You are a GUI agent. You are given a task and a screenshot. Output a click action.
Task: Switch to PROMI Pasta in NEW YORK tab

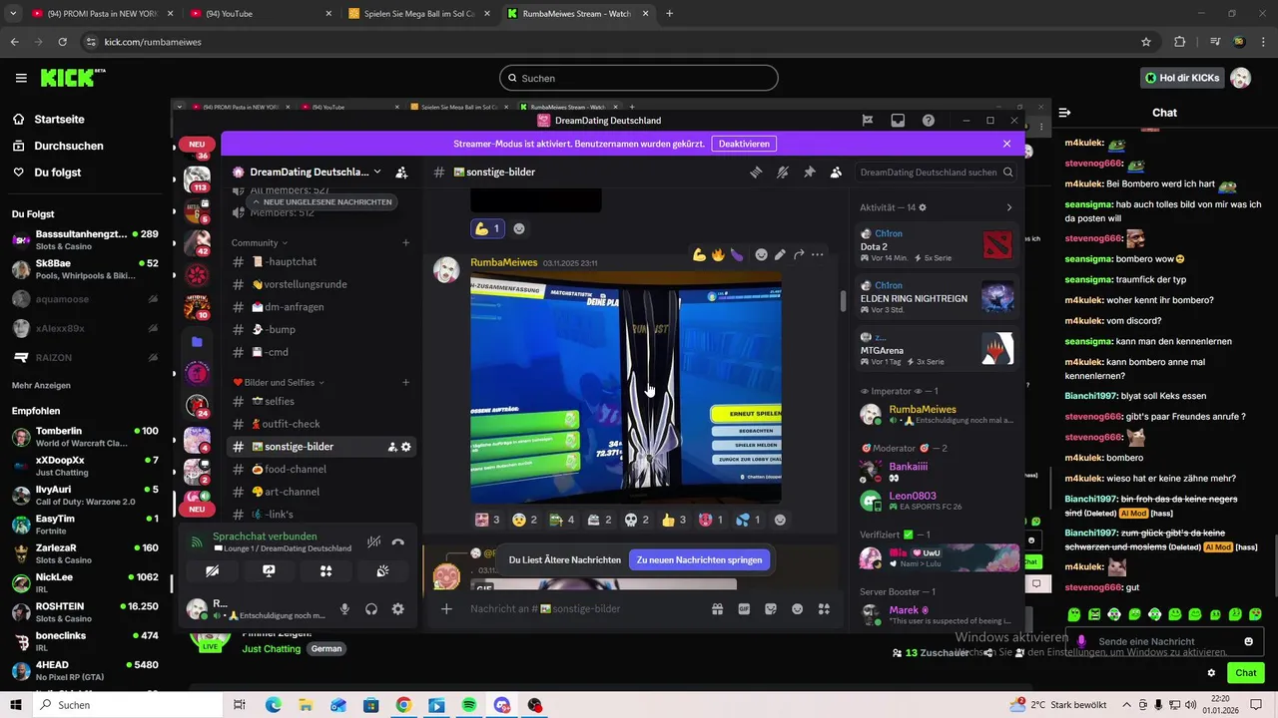click(103, 14)
